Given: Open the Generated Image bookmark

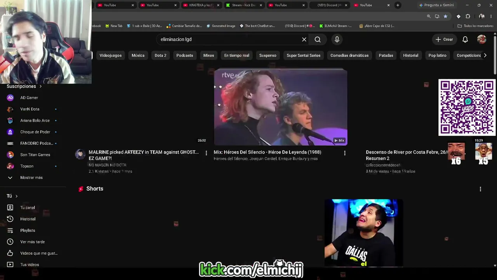Looking at the screenshot, I should point(221,26).
